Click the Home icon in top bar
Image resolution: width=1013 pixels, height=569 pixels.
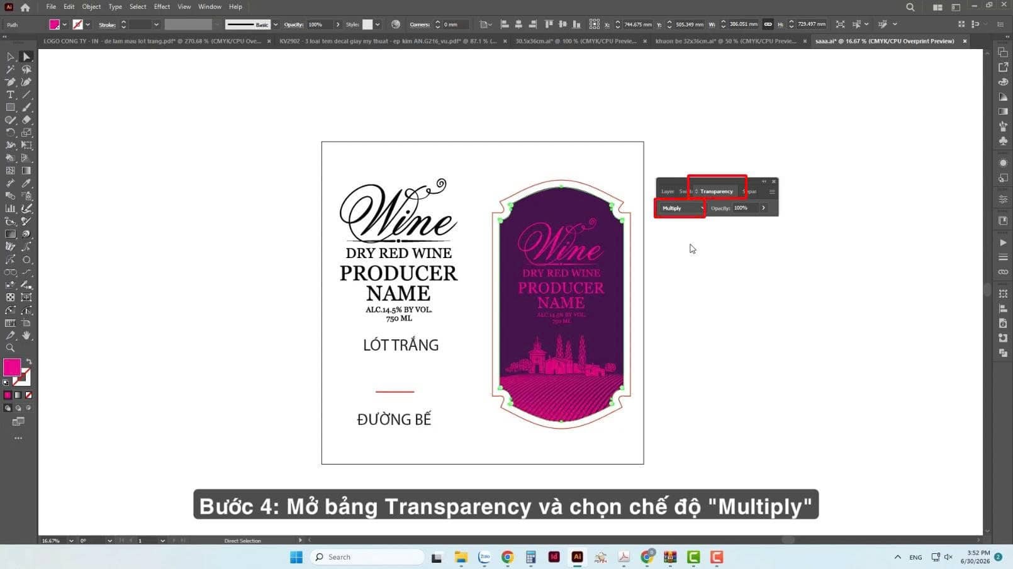[x=25, y=8]
